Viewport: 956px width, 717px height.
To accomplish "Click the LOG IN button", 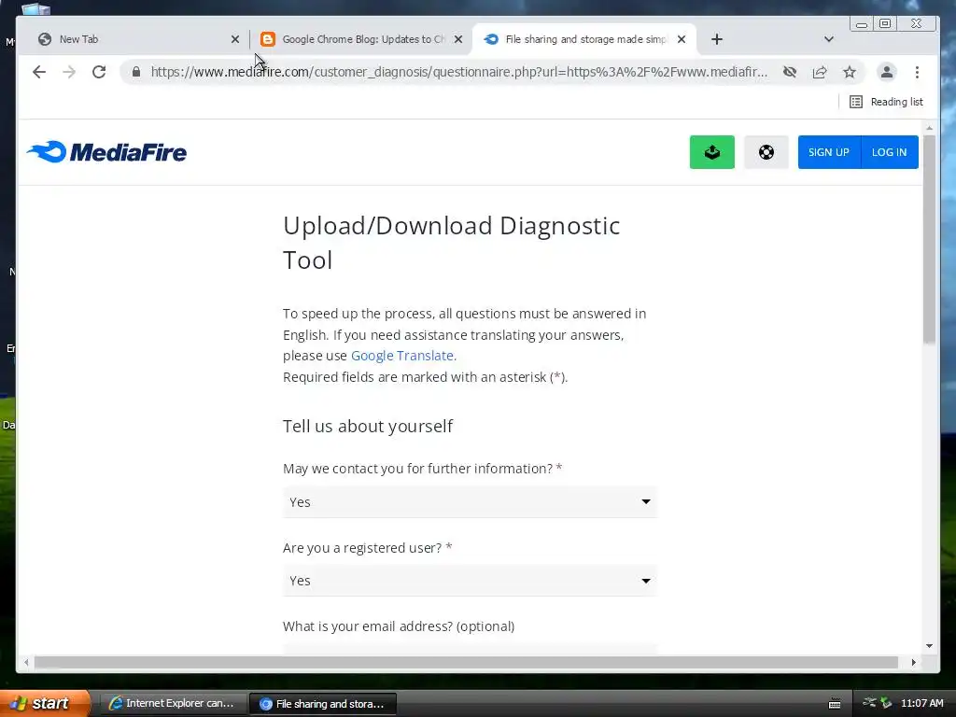I will pyautogui.click(x=889, y=152).
